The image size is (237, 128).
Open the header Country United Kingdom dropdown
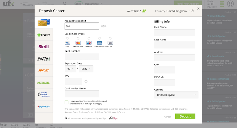pyautogui.click(x=178, y=11)
